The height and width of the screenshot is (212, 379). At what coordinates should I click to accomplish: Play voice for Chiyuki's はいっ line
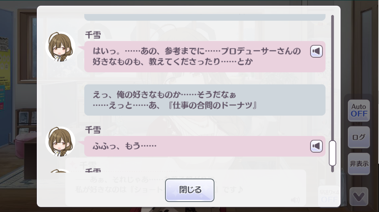(x=316, y=51)
